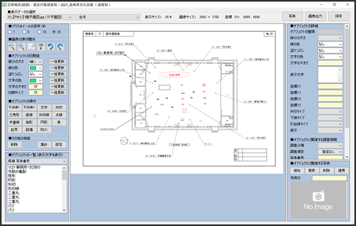The height and width of the screenshot is (226, 356).
Task: Expand the 全体 range dropdown
Action: tap(107, 17)
